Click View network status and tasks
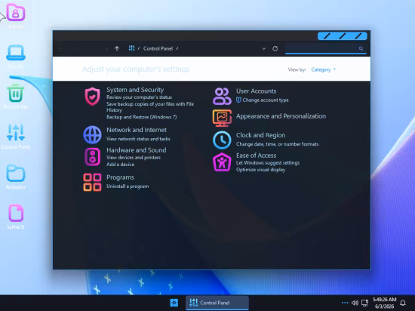The height and width of the screenshot is (311, 415). pos(138,139)
